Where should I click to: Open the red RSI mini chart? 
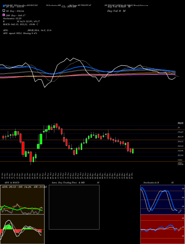(x=162, y=229)
